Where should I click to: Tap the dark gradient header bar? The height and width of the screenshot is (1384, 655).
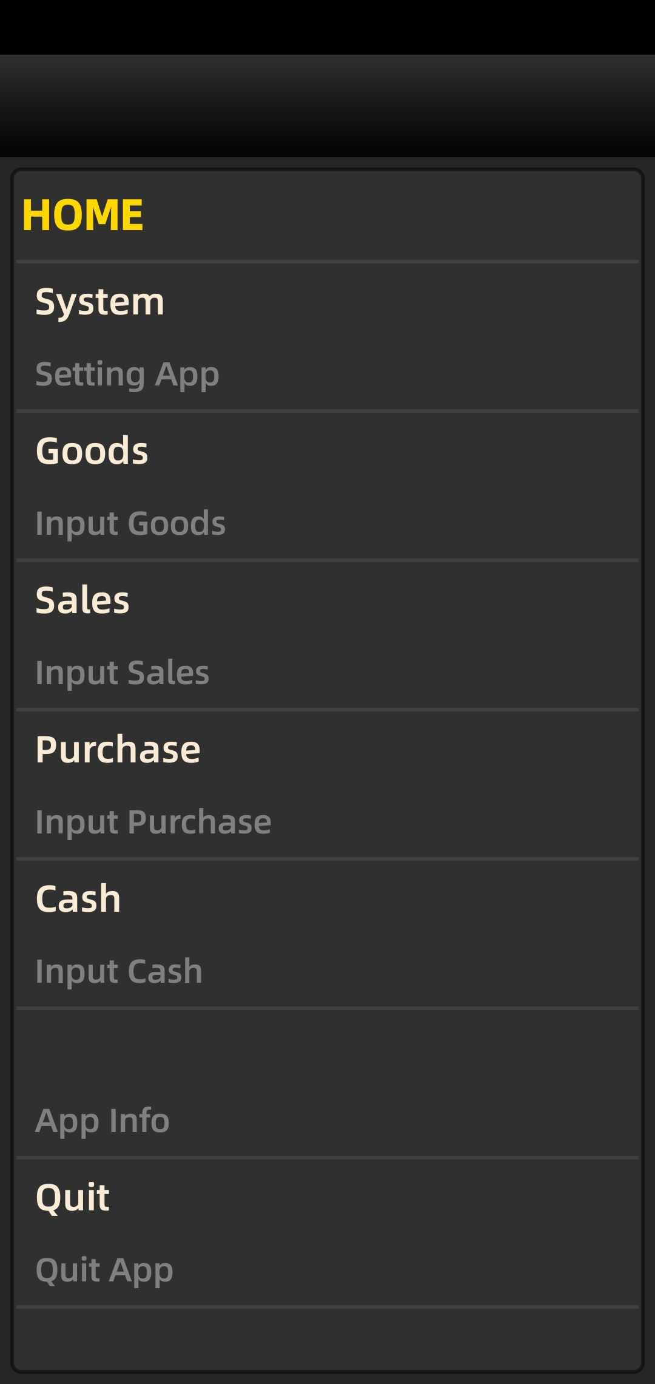(327, 106)
